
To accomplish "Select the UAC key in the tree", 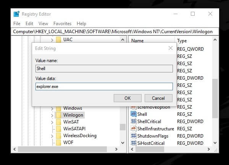I will [x=68, y=40].
